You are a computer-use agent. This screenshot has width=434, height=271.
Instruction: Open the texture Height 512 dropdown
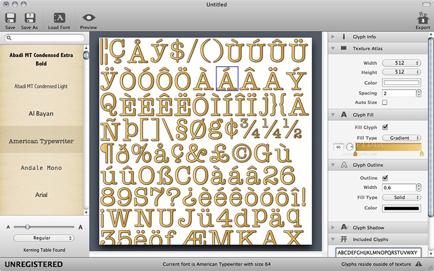pos(401,72)
